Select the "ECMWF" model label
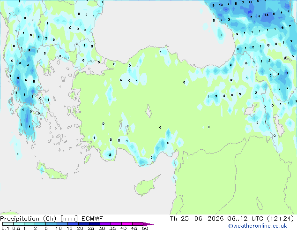Viewport: 297px width, 230px height. (92, 219)
